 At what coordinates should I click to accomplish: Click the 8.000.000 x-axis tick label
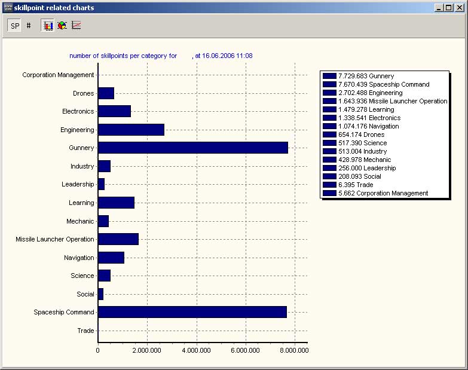294,350
